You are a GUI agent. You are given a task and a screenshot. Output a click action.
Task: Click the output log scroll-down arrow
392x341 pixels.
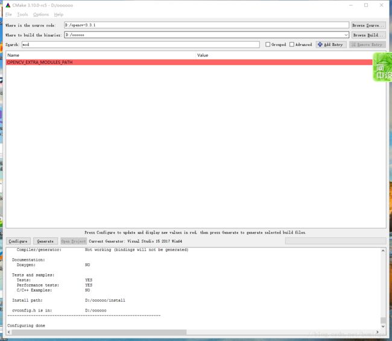(383, 327)
